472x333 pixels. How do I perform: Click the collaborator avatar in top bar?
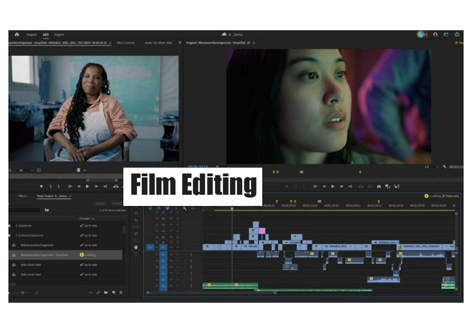[x=420, y=35]
